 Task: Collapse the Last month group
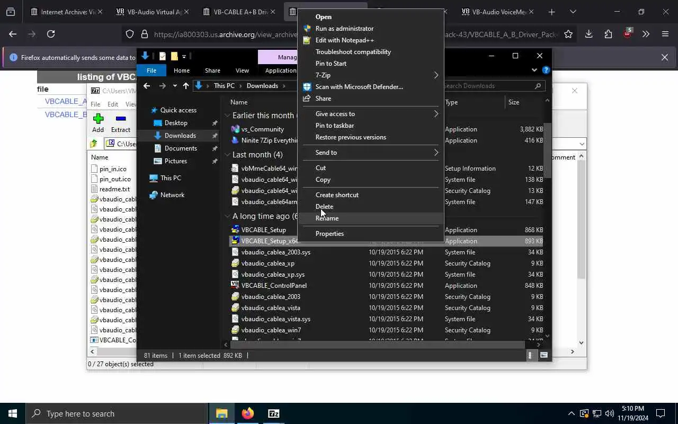(227, 155)
